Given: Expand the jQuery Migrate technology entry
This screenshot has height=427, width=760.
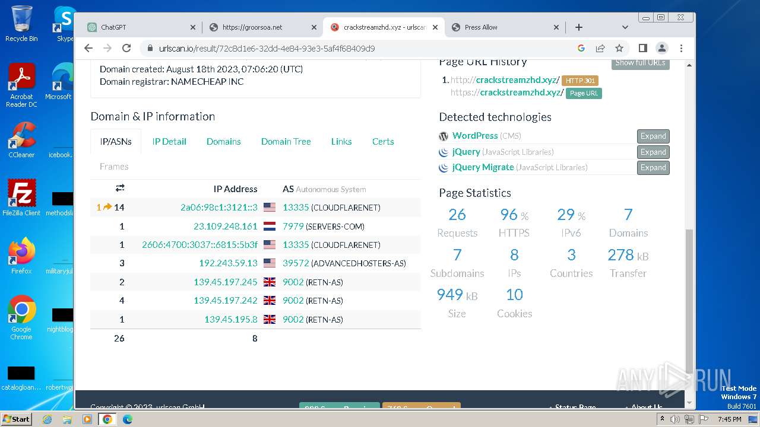Looking at the screenshot, I should point(653,168).
